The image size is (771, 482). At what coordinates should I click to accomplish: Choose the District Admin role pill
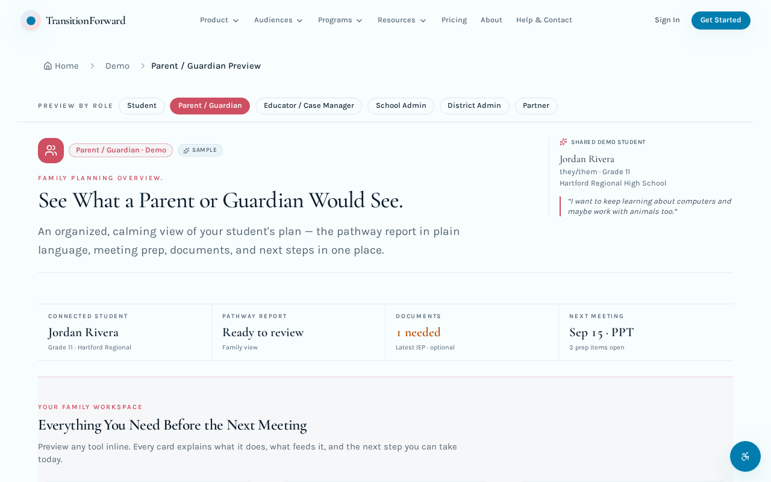click(474, 106)
